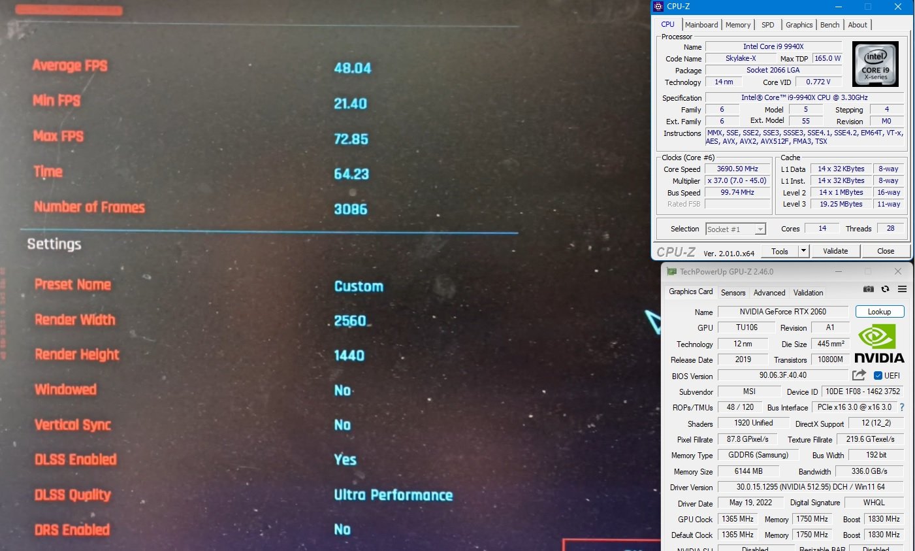Expand the Tools dropdown arrow in CPU-Z
The height and width of the screenshot is (551, 915).
click(x=804, y=251)
